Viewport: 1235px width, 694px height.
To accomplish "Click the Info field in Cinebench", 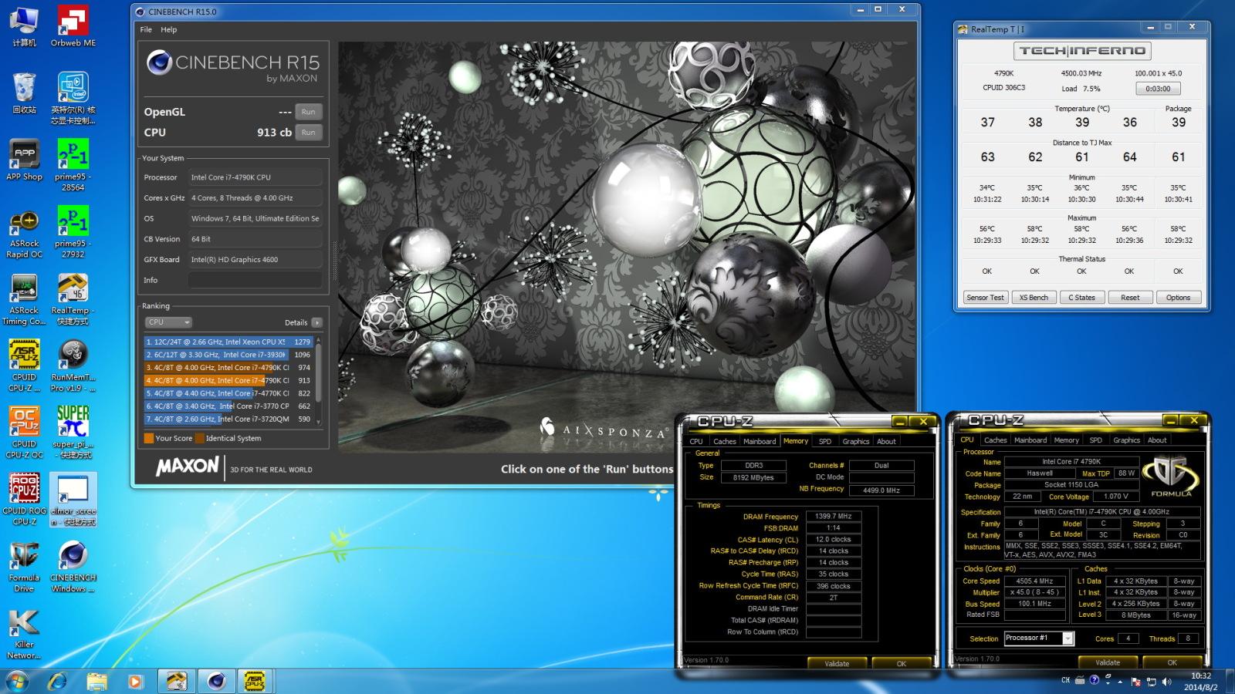I will pyautogui.click(x=255, y=280).
